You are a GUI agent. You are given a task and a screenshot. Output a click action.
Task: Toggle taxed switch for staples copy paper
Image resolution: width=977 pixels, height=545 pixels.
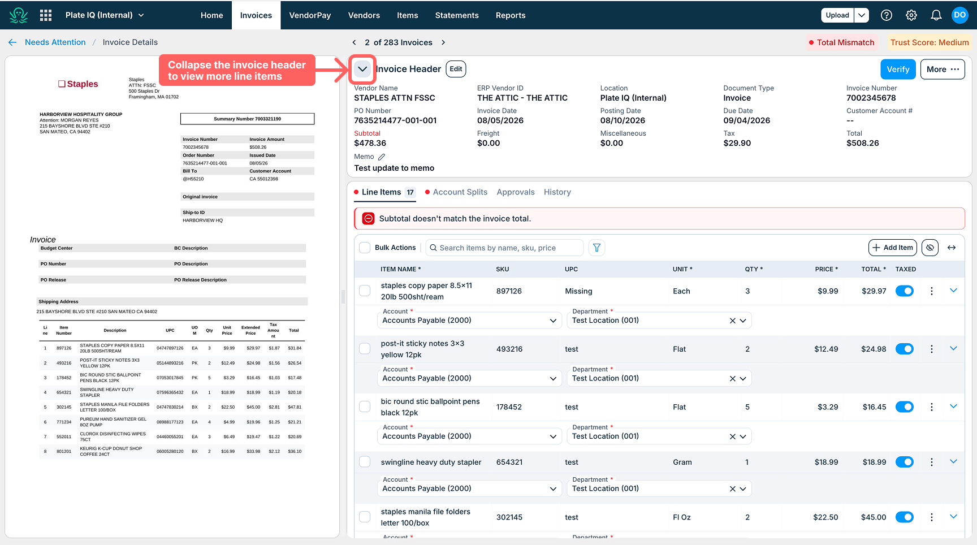coord(905,291)
